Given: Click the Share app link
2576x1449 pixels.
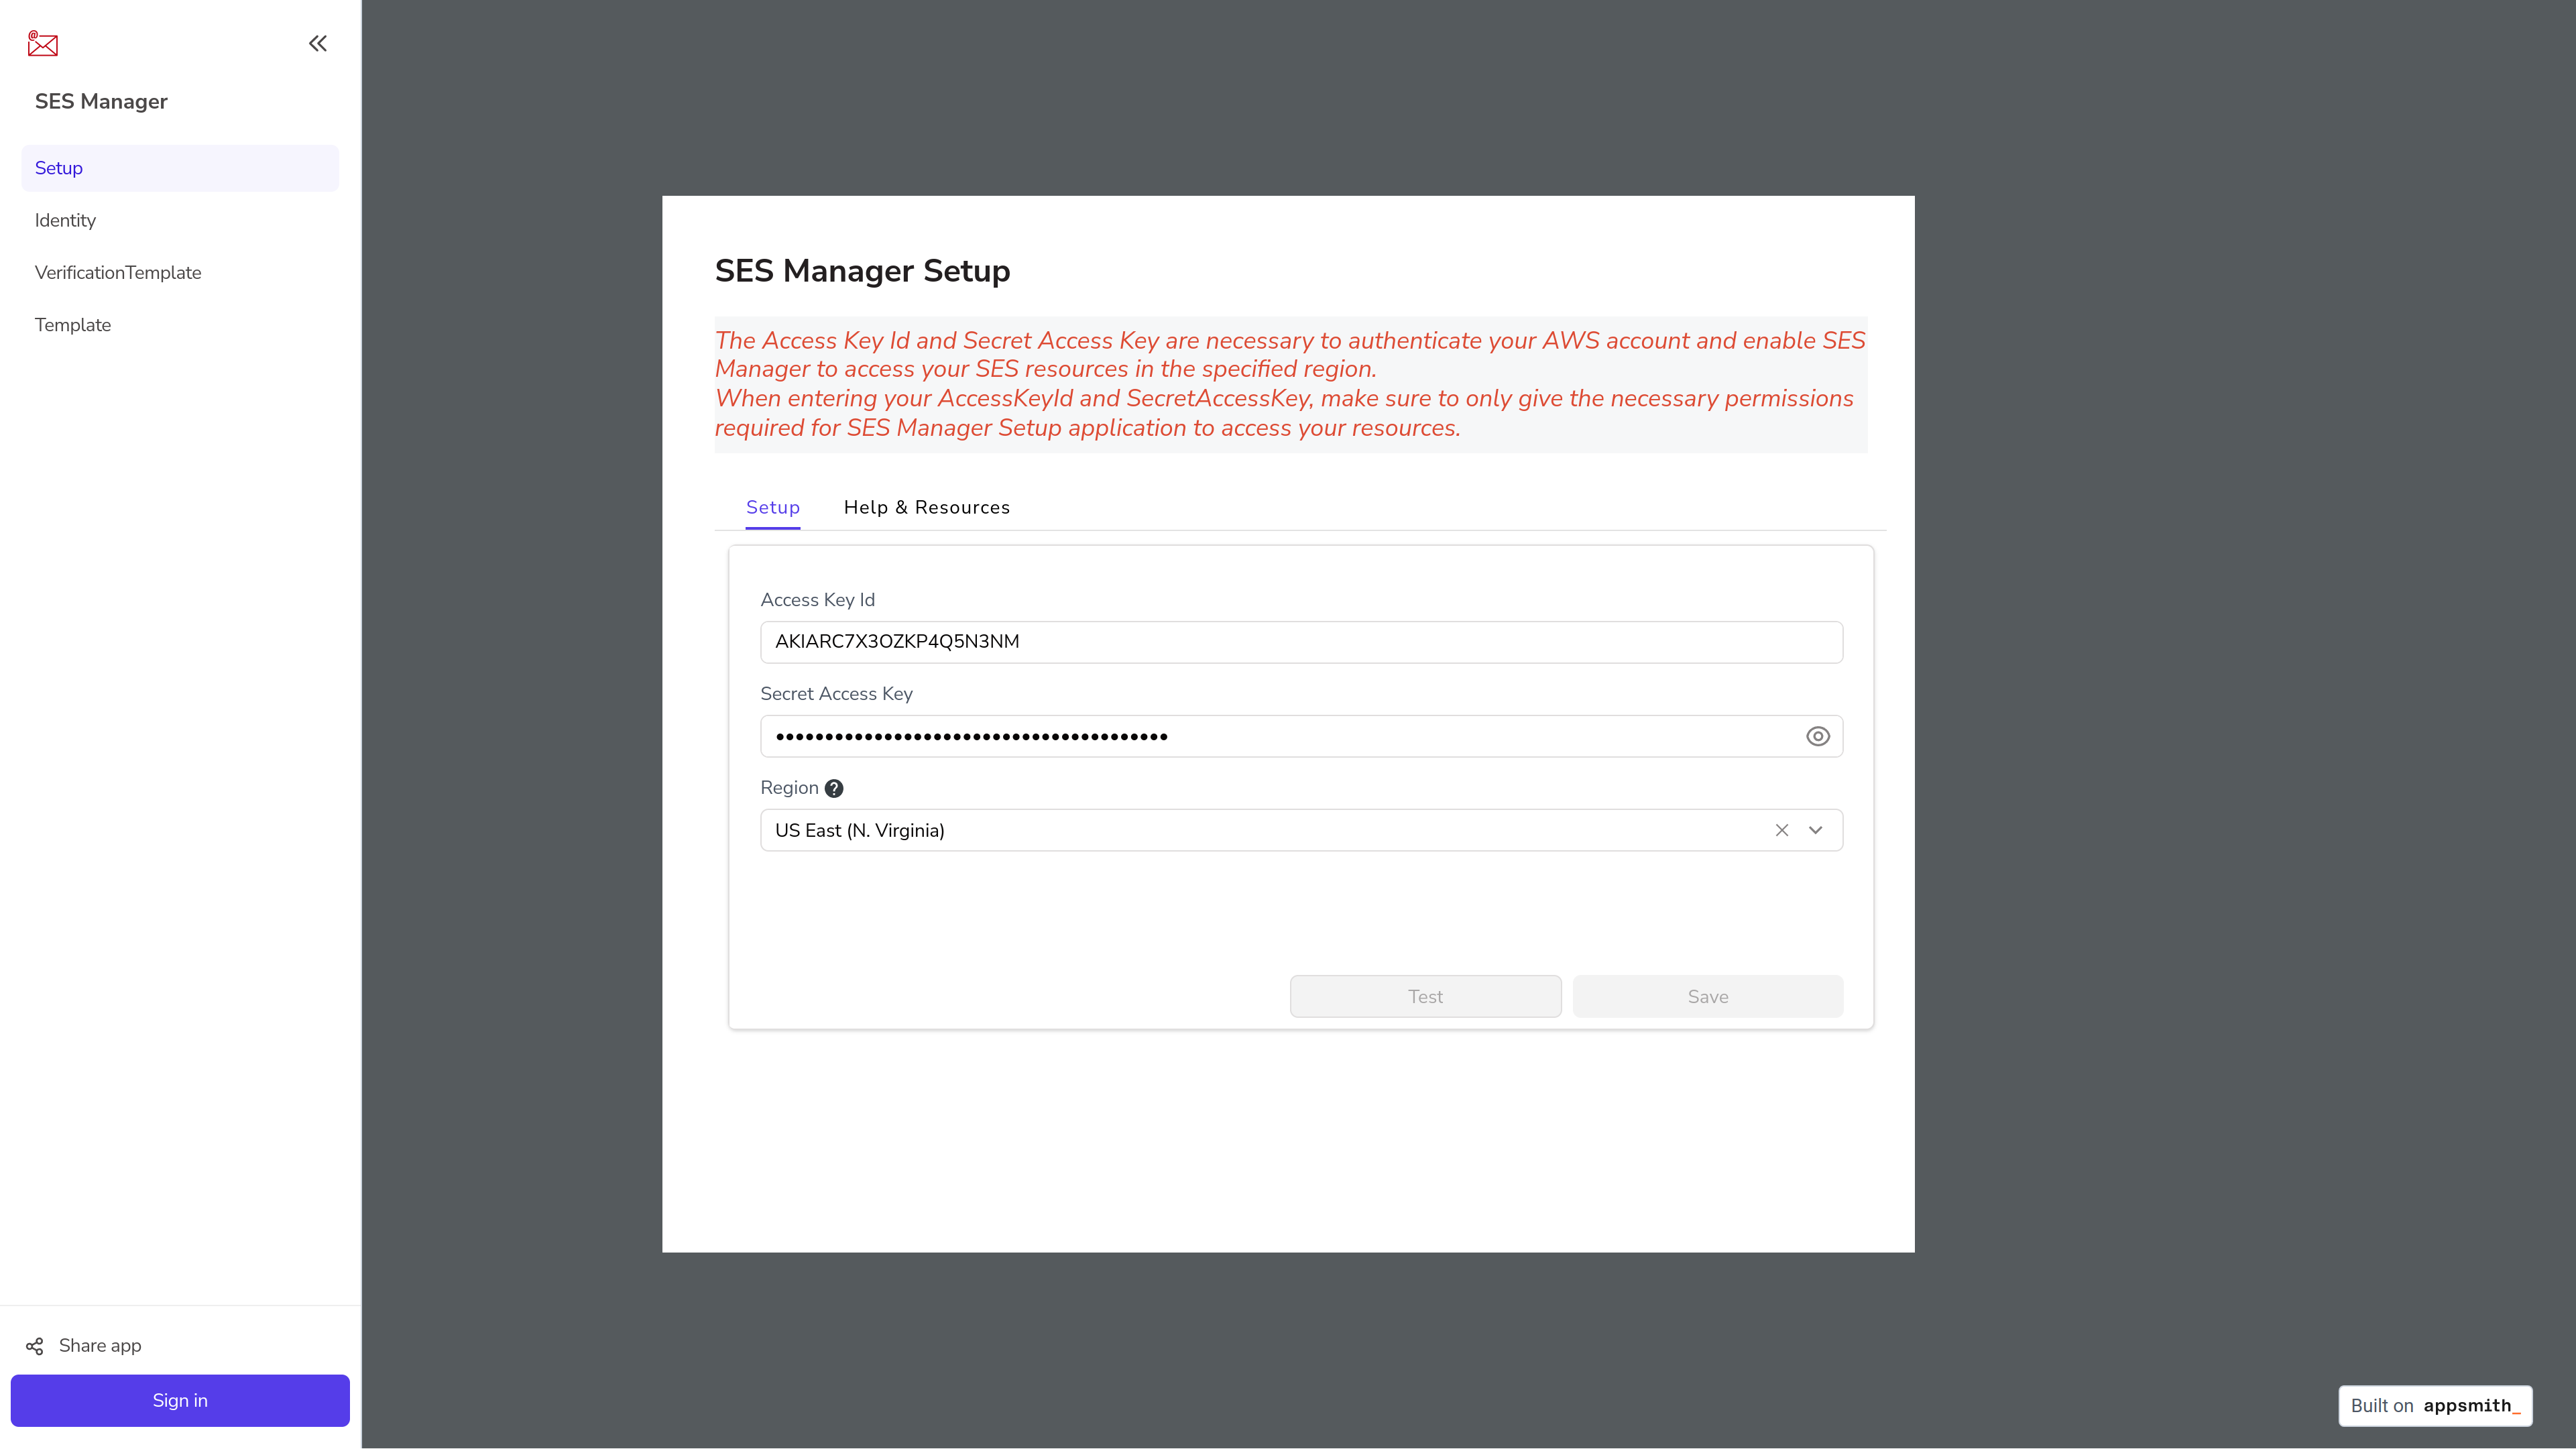Looking at the screenshot, I should (x=99, y=1345).
